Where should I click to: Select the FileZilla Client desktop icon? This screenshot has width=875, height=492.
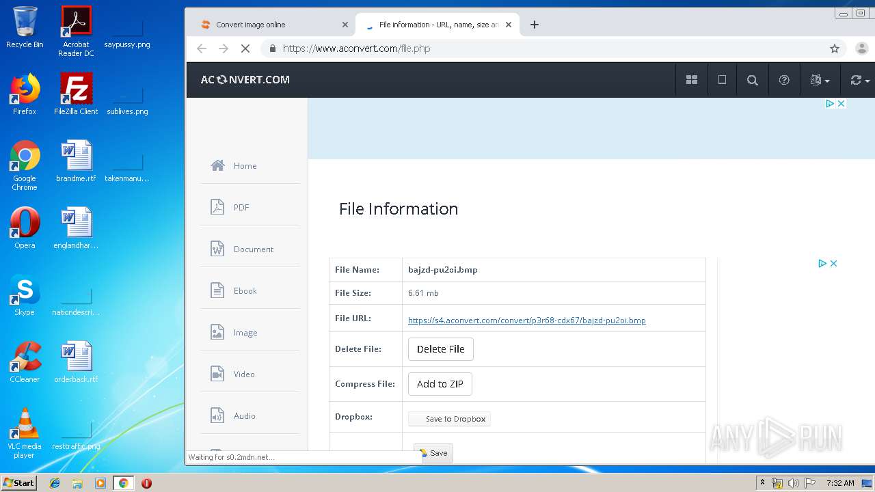(x=76, y=94)
